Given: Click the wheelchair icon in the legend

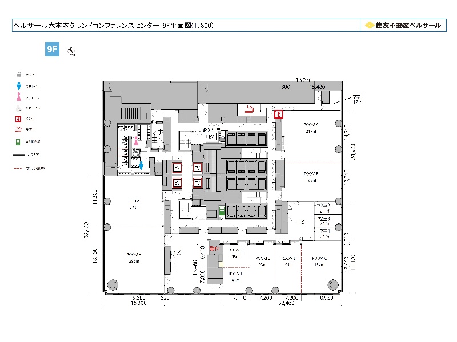Looking at the screenshot, I should (x=19, y=108).
